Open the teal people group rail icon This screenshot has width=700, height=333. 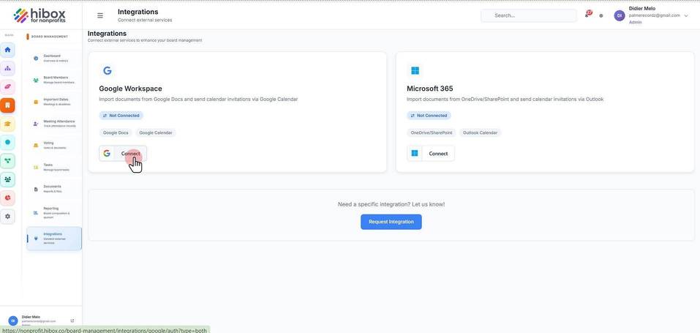(7, 179)
